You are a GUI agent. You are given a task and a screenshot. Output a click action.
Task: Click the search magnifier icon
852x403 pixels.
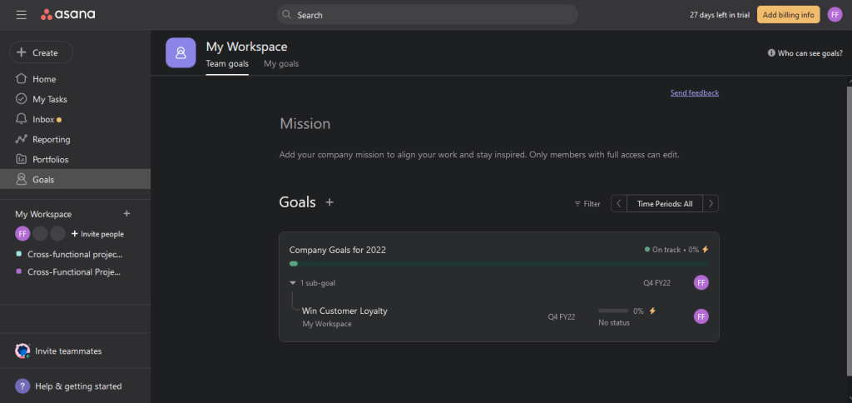point(287,15)
